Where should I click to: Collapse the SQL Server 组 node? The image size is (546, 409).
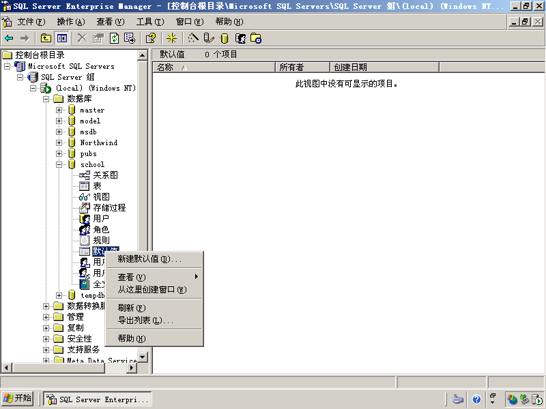20,77
